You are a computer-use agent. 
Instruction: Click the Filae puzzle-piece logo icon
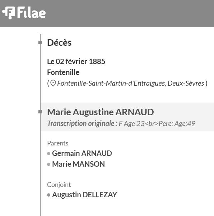[9, 13]
